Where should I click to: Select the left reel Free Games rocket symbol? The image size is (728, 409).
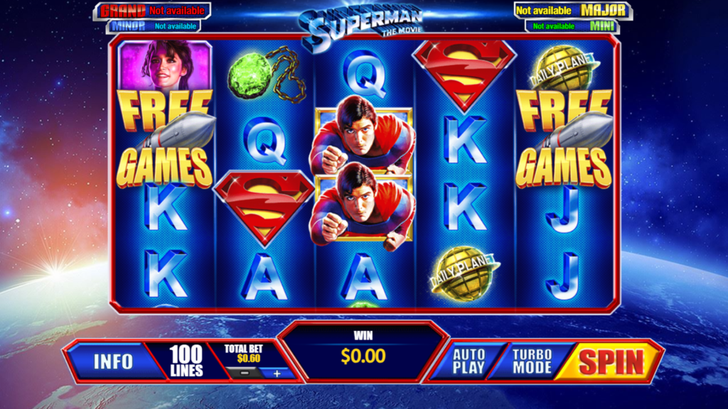(x=165, y=138)
